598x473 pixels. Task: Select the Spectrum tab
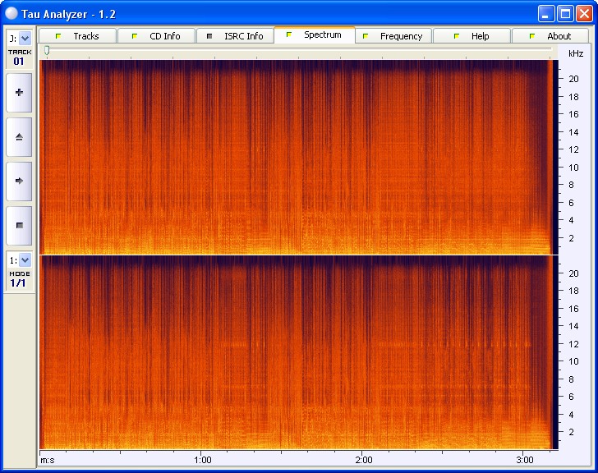[314, 35]
